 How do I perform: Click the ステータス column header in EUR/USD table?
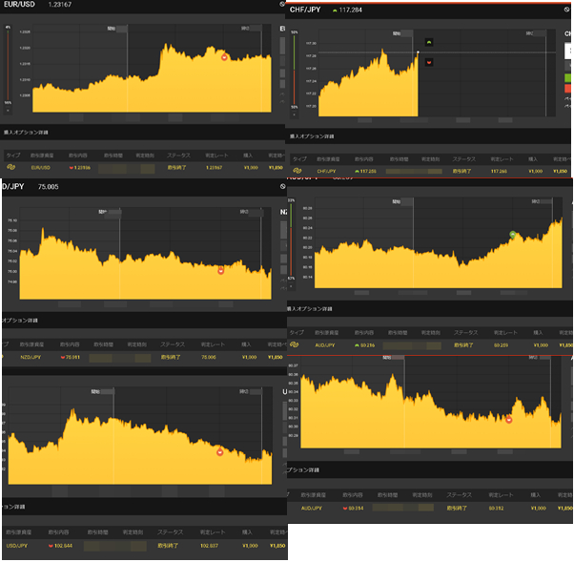pyautogui.click(x=177, y=154)
